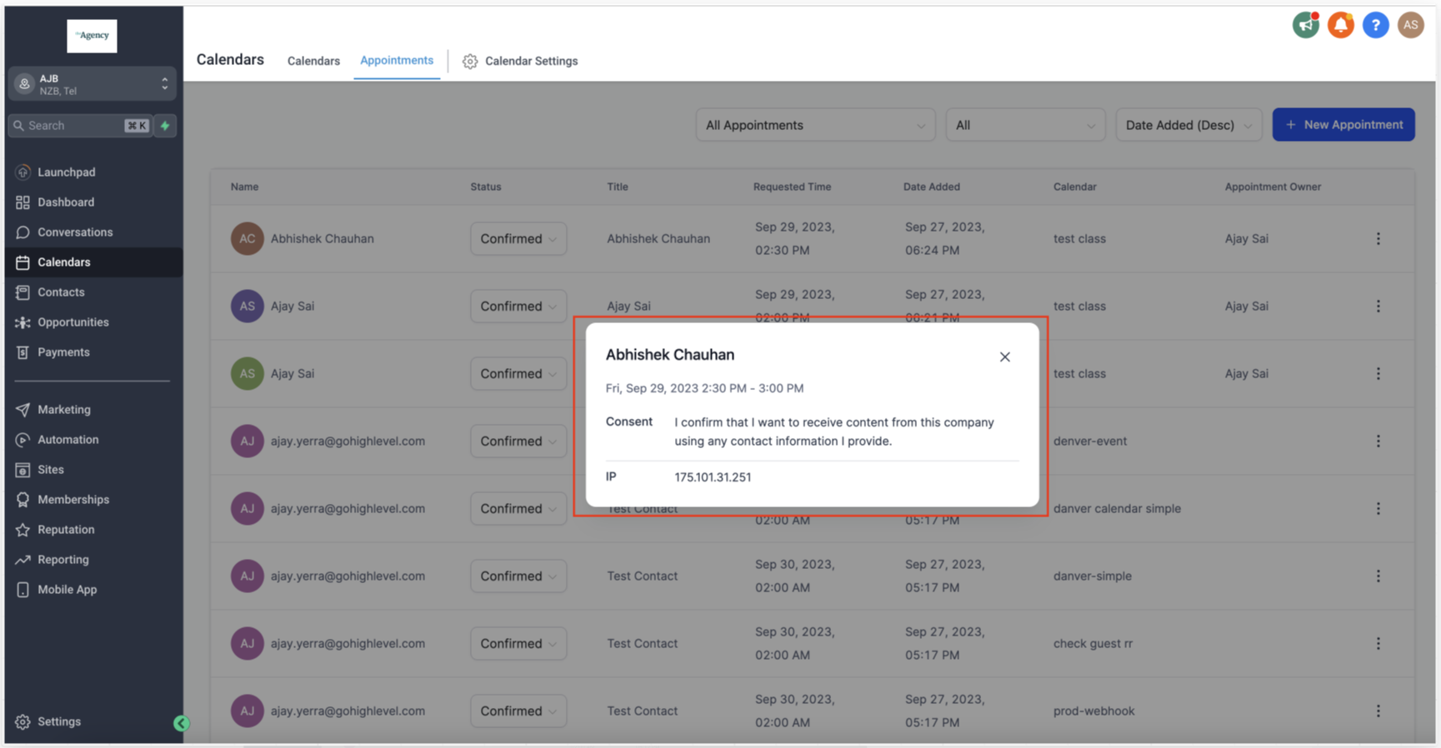Open the Calendar Settings gear tab
The width and height of the screenshot is (1441, 748).
520,61
